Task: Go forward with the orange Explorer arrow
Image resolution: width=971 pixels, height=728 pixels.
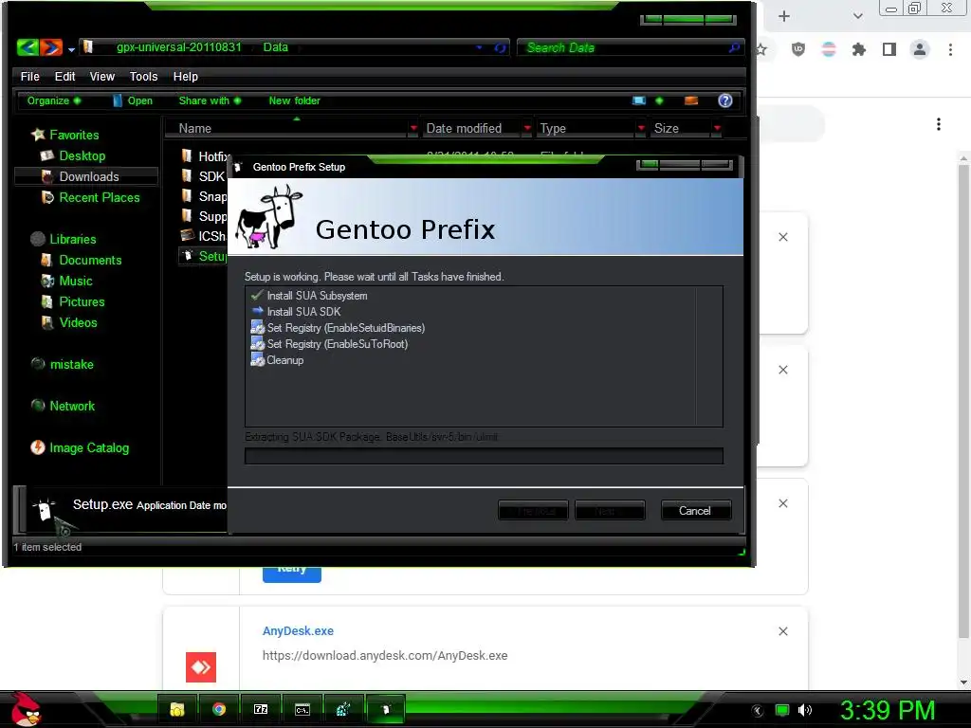Action: pyautogui.click(x=51, y=47)
